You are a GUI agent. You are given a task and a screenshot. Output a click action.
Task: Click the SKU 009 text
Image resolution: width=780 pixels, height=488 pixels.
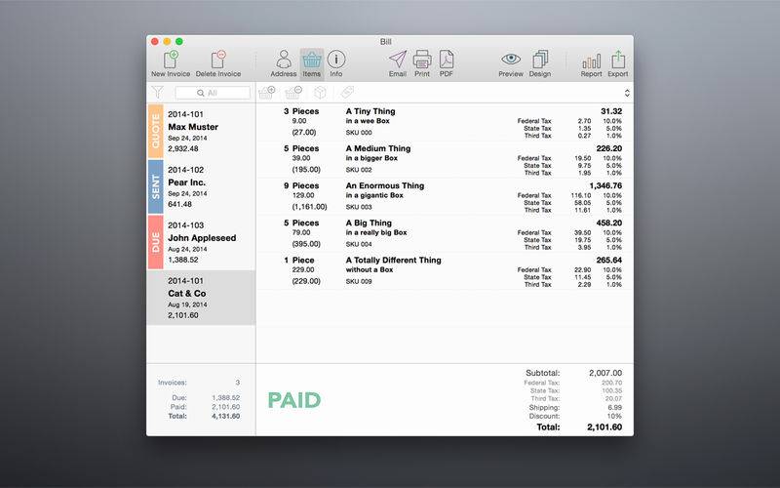tap(359, 282)
